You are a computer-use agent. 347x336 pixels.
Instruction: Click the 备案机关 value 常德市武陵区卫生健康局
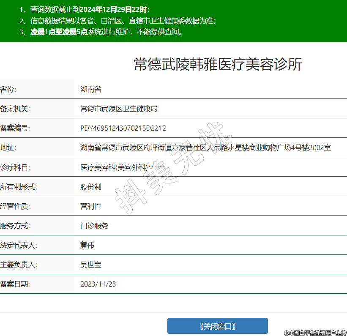(119, 109)
